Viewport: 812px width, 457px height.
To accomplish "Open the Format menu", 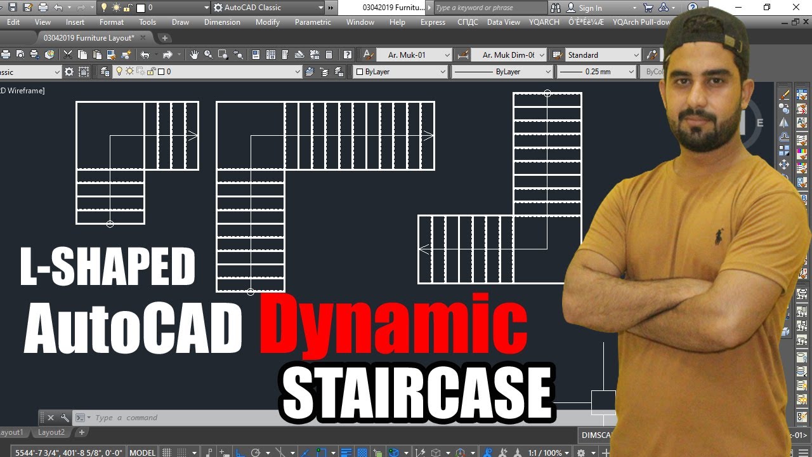I will tap(112, 22).
